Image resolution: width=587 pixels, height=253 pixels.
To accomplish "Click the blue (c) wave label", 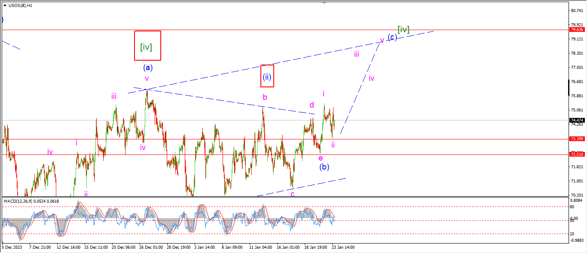I will 392,37.
